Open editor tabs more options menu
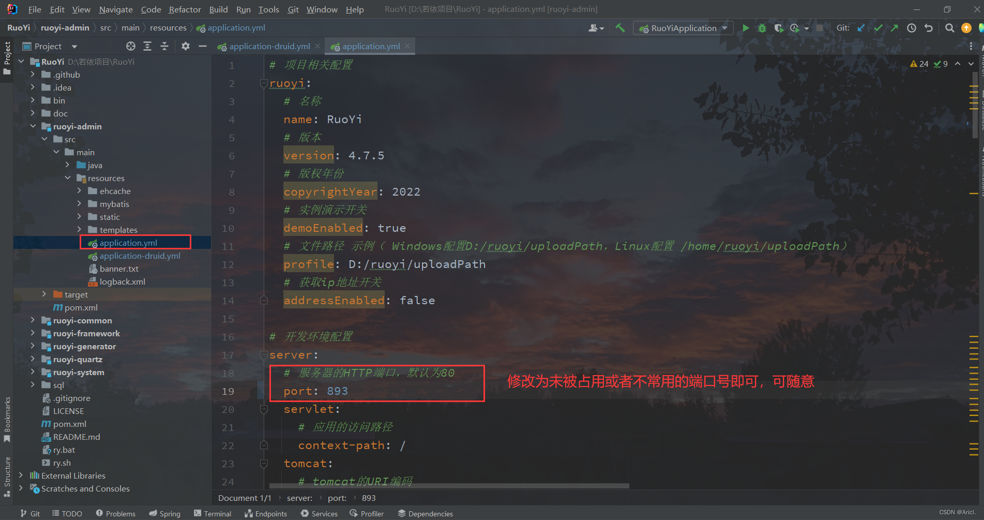The image size is (984, 520). click(971, 46)
